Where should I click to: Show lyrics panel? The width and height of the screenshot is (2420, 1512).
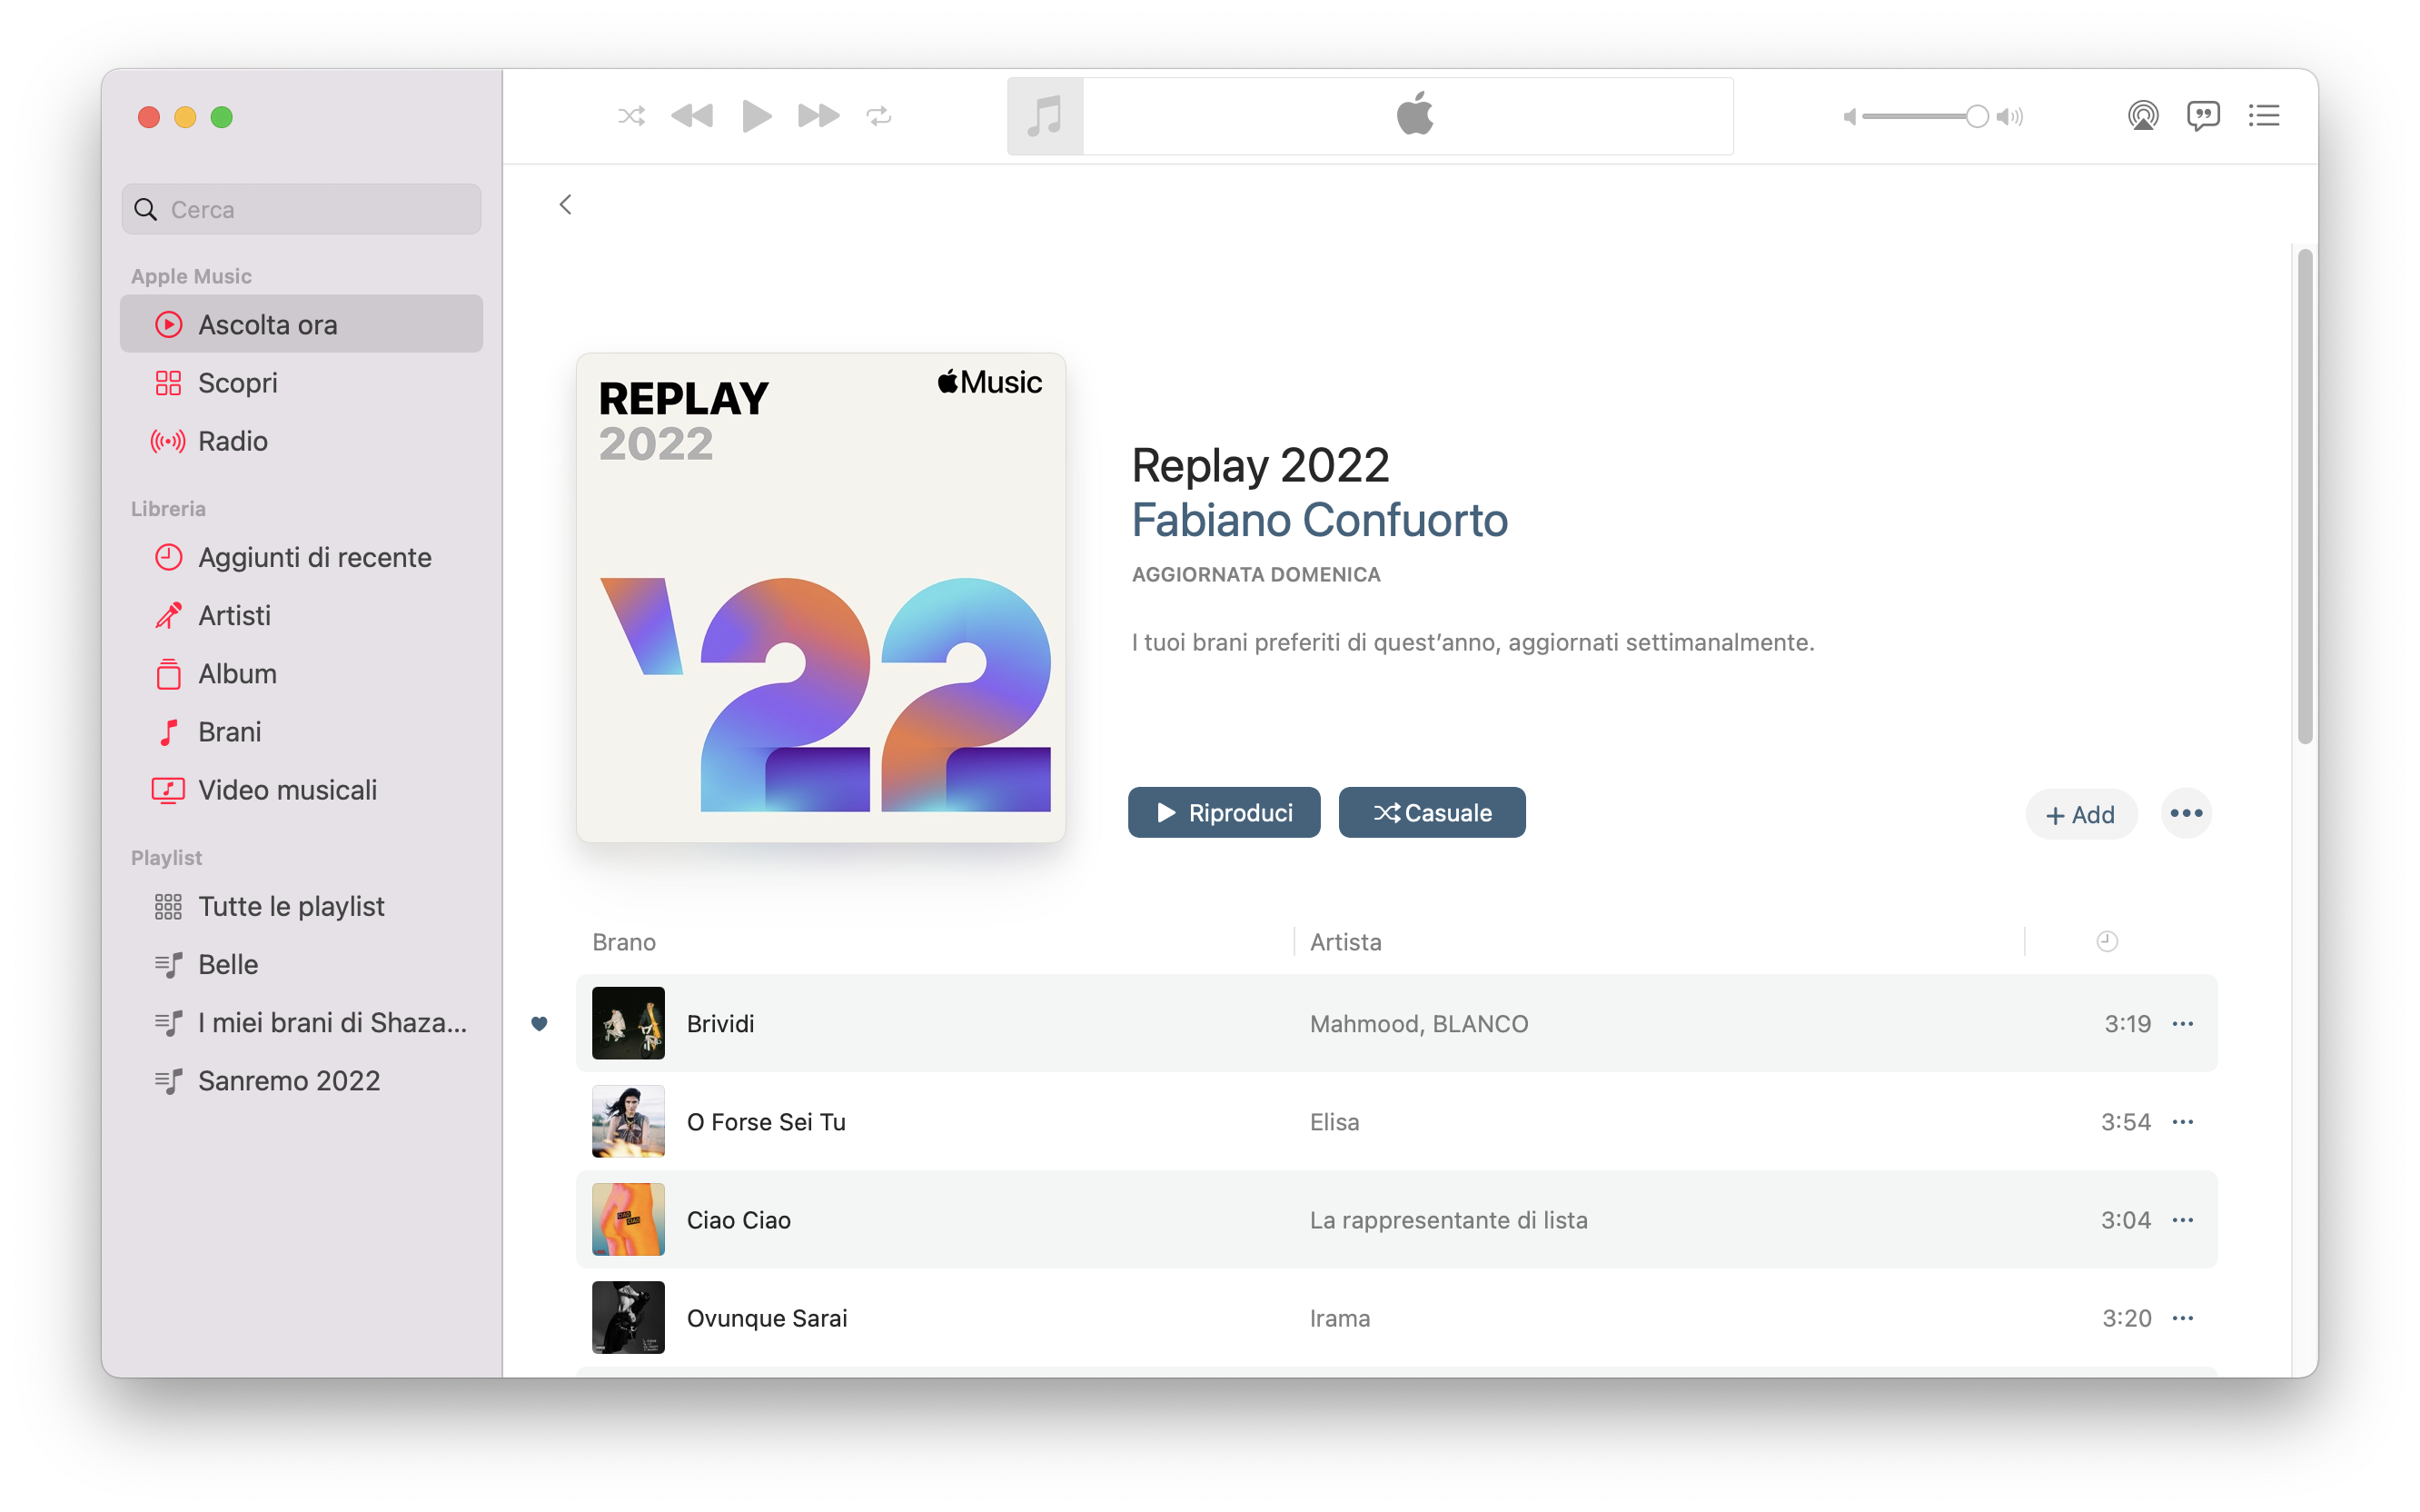click(x=2203, y=116)
